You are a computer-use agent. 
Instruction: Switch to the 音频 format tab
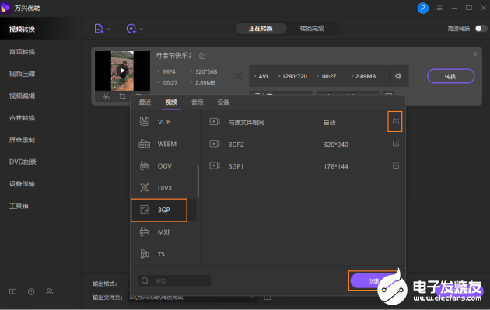(198, 103)
